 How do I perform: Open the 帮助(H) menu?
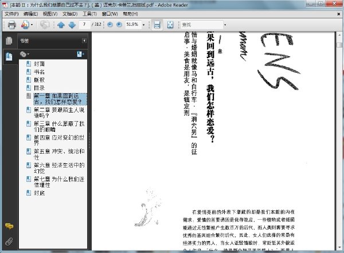[130, 14]
